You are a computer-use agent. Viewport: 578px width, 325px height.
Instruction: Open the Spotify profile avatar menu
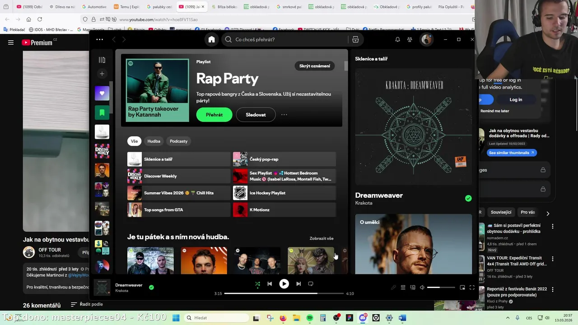tap(426, 40)
